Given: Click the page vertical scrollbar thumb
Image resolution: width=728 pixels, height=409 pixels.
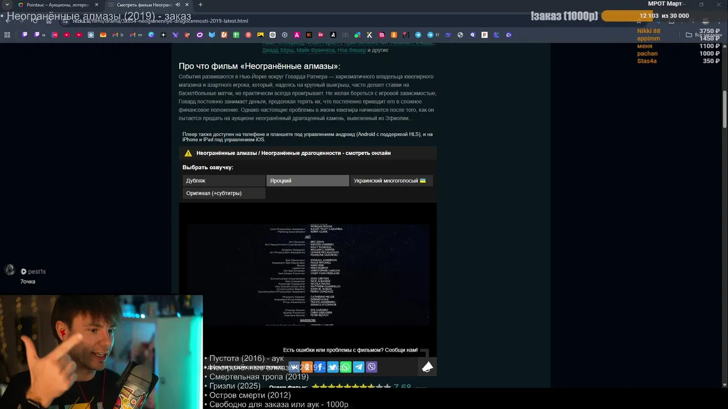Looking at the screenshot, I should [x=725, y=109].
